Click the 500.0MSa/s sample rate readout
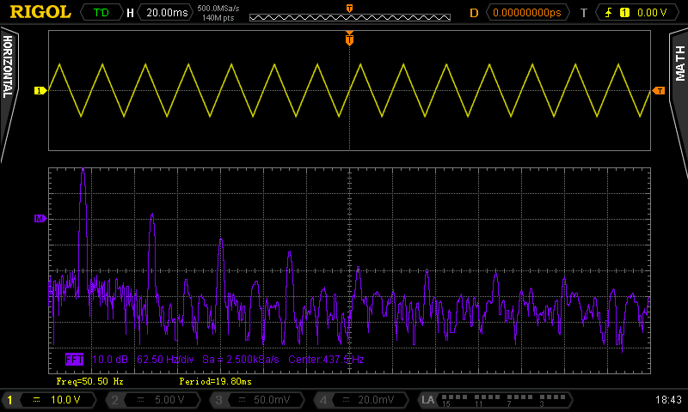Viewport: 688px width, 412px height. tap(218, 9)
